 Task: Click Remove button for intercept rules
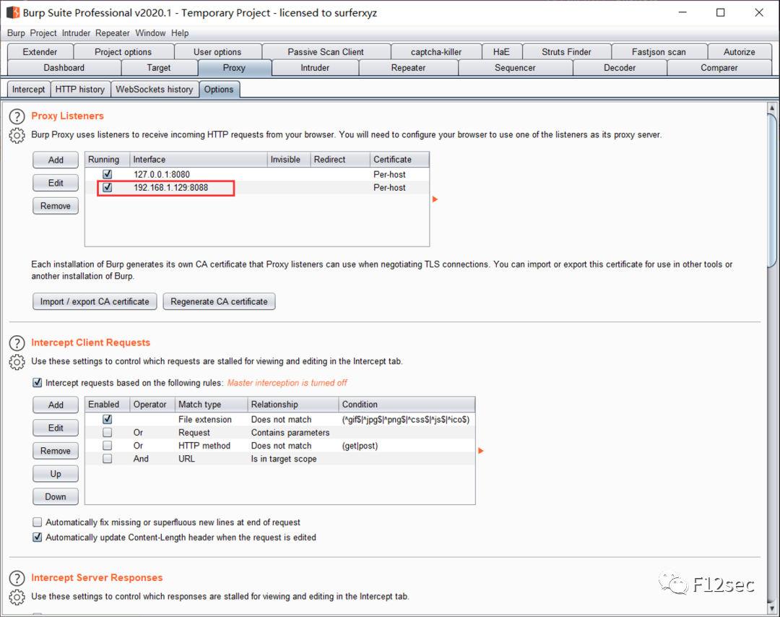point(56,450)
